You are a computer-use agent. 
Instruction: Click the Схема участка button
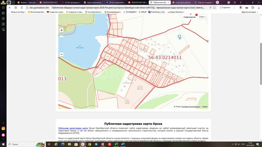click(189, 17)
